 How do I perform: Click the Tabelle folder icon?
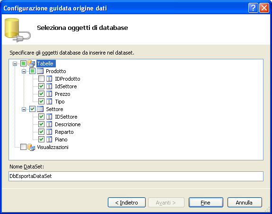31,64
